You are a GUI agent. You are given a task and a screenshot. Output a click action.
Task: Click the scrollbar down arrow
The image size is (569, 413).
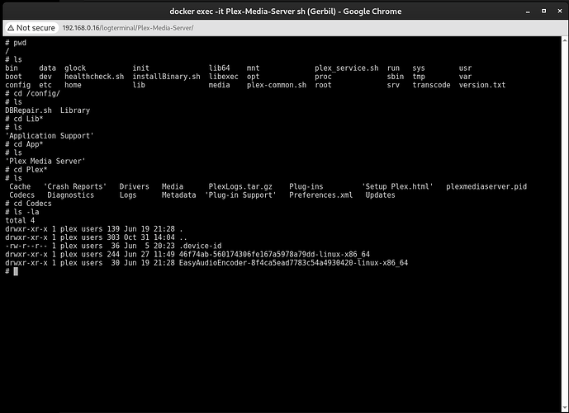pos(565,410)
